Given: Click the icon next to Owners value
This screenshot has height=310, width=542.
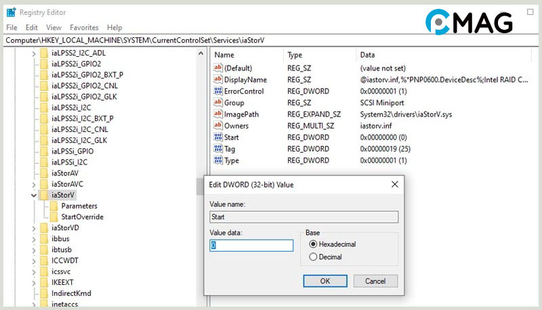Looking at the screenshot, I should coord(218,125).
